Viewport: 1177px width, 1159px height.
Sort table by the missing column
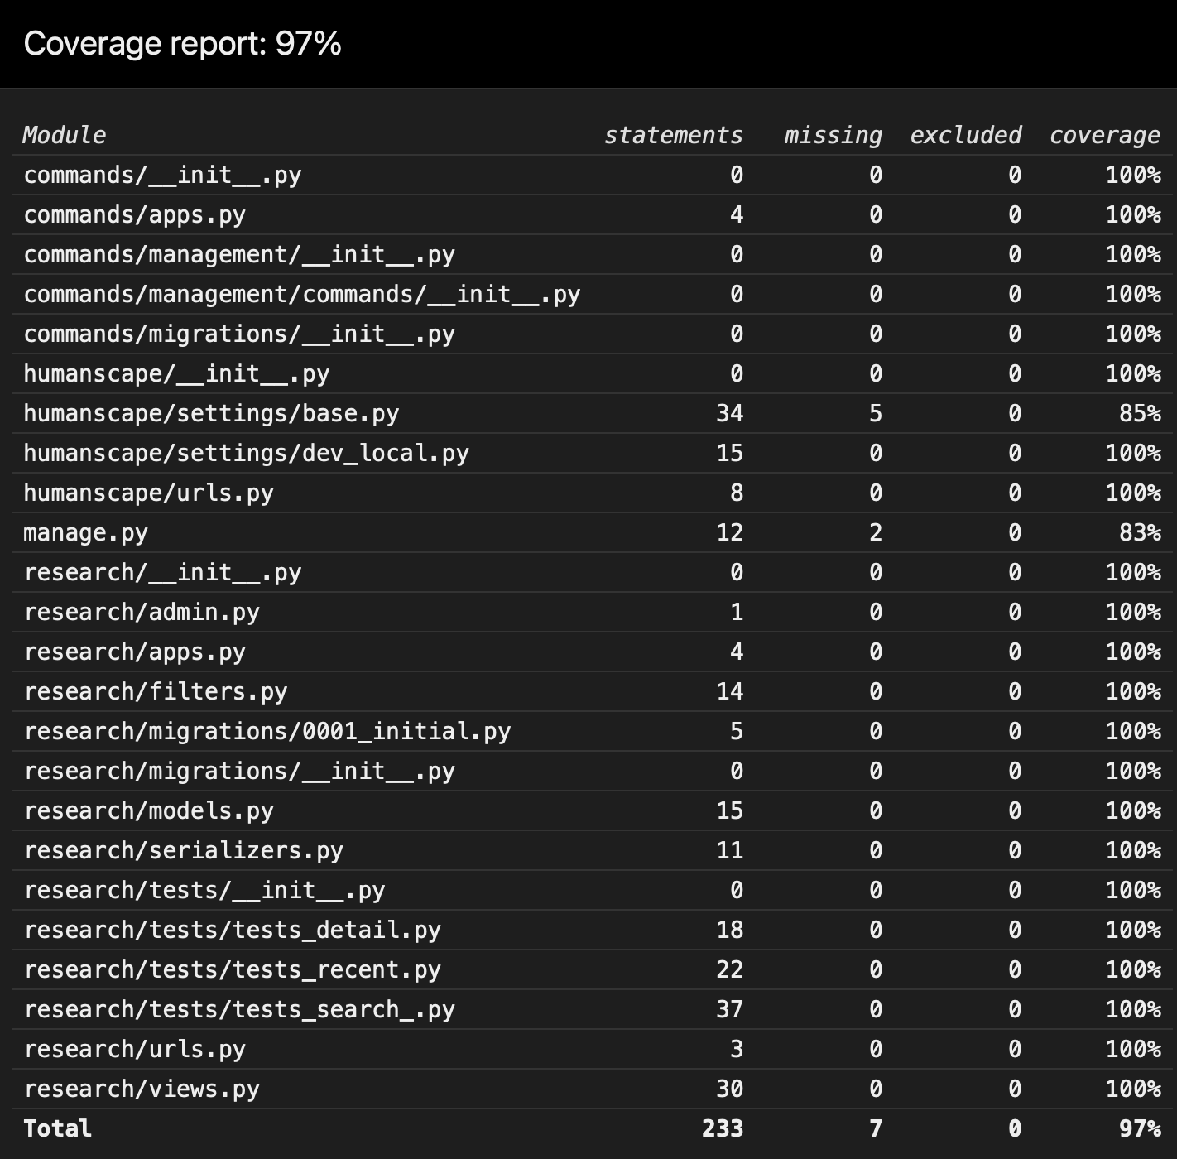point(832,135)
